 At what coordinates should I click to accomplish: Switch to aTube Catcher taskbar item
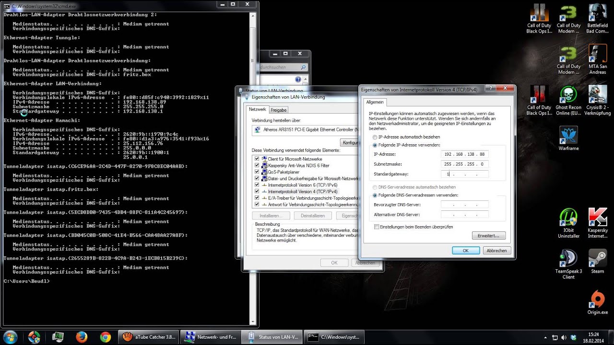(149, 337)
